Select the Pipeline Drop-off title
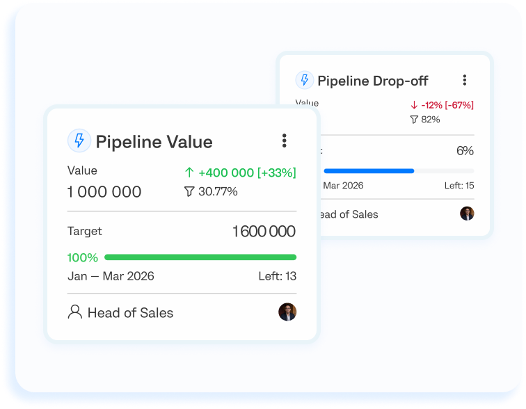Screen dimensions: 526x409 pos(373,81)
